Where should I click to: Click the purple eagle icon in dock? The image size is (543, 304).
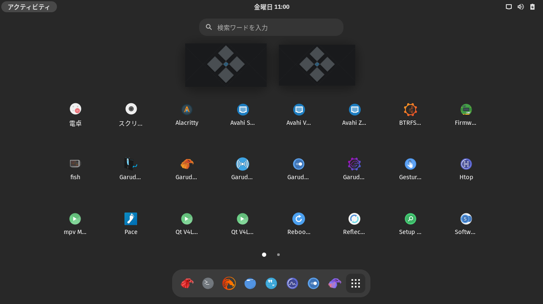335,283
